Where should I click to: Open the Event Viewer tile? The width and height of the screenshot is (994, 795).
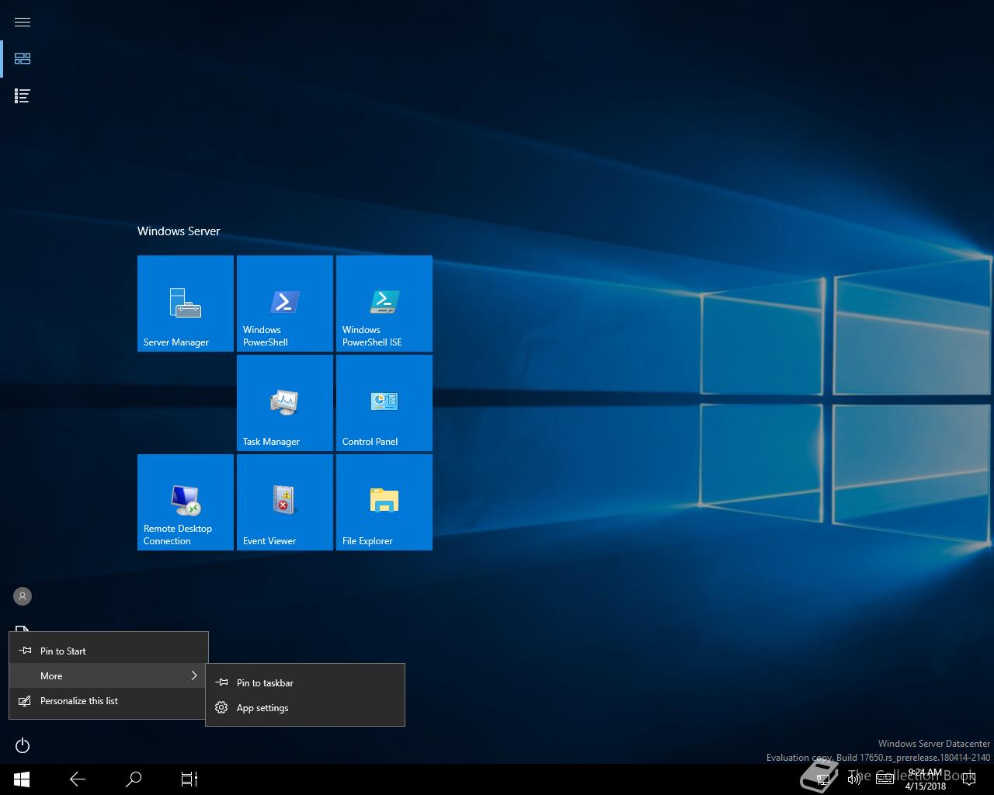click(x=285, y=502)
